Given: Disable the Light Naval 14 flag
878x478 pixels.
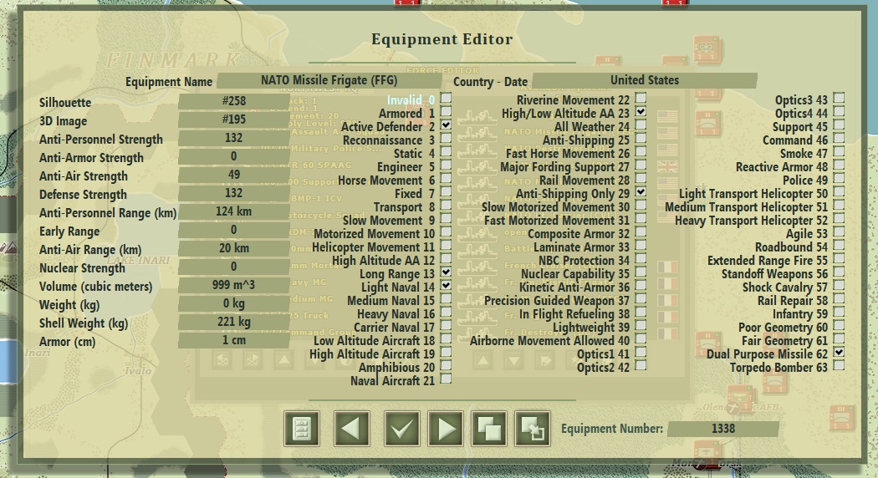Looking at the screenshot, I should coord(446,286).
